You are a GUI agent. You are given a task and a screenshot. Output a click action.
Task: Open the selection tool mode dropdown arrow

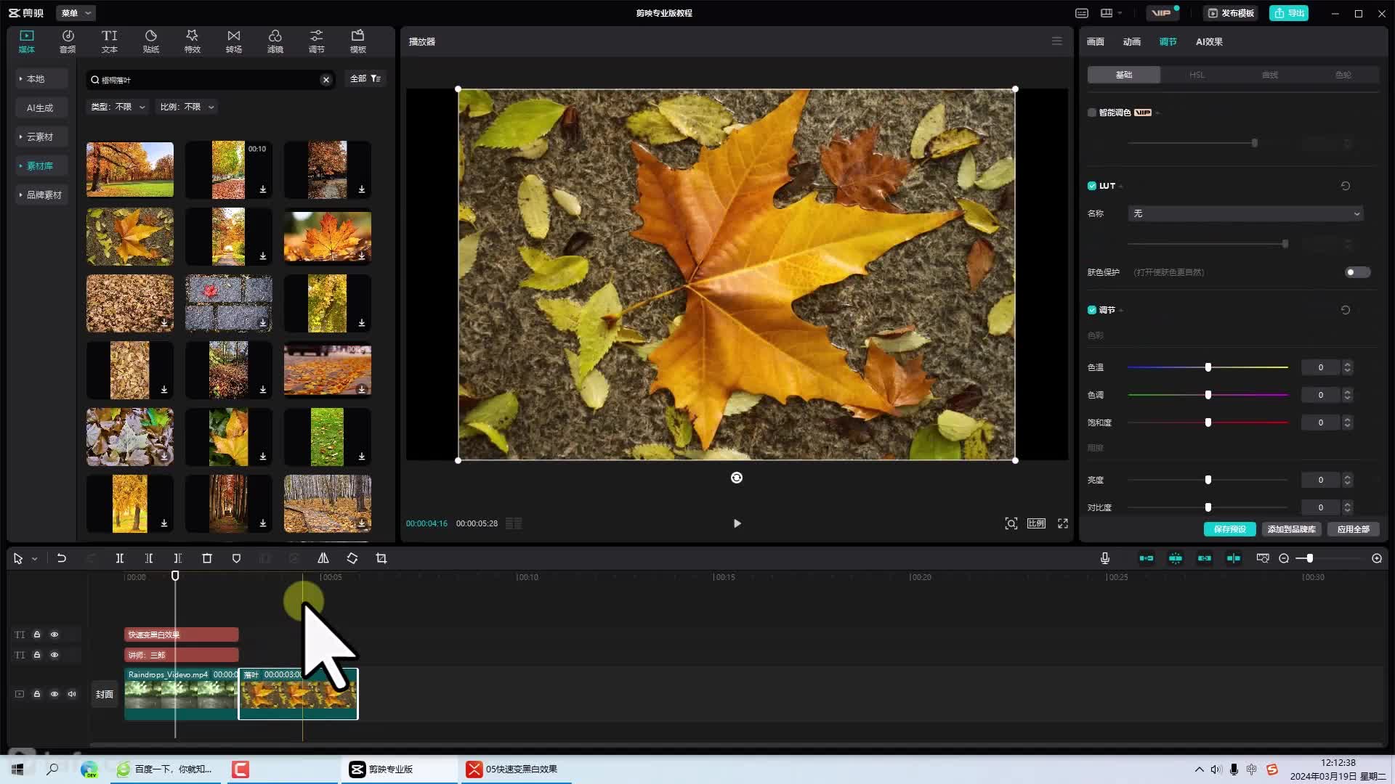point(34,559)
